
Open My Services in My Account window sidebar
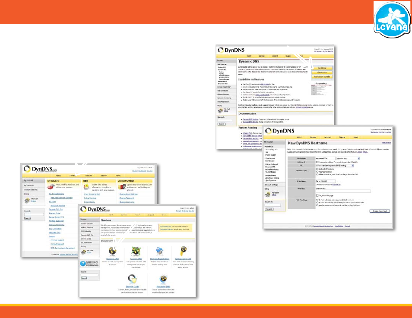pyautogui.click(x=29, y=186)
